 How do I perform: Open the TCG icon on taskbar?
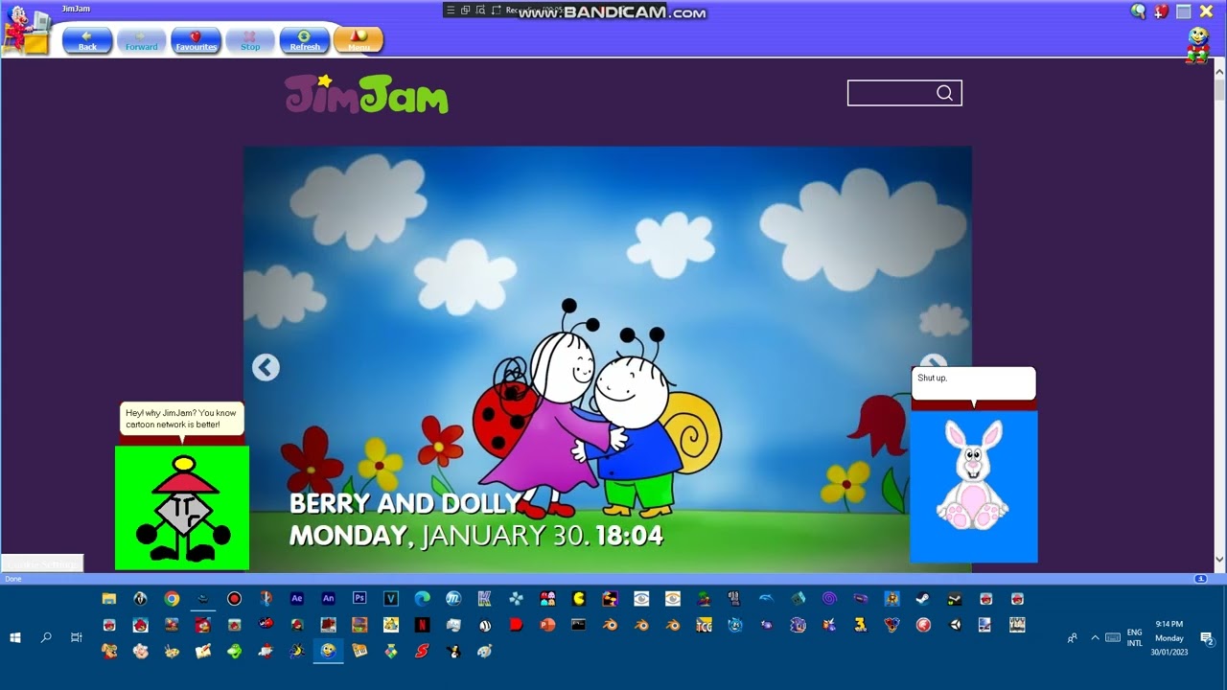click(x=704, y=625)
